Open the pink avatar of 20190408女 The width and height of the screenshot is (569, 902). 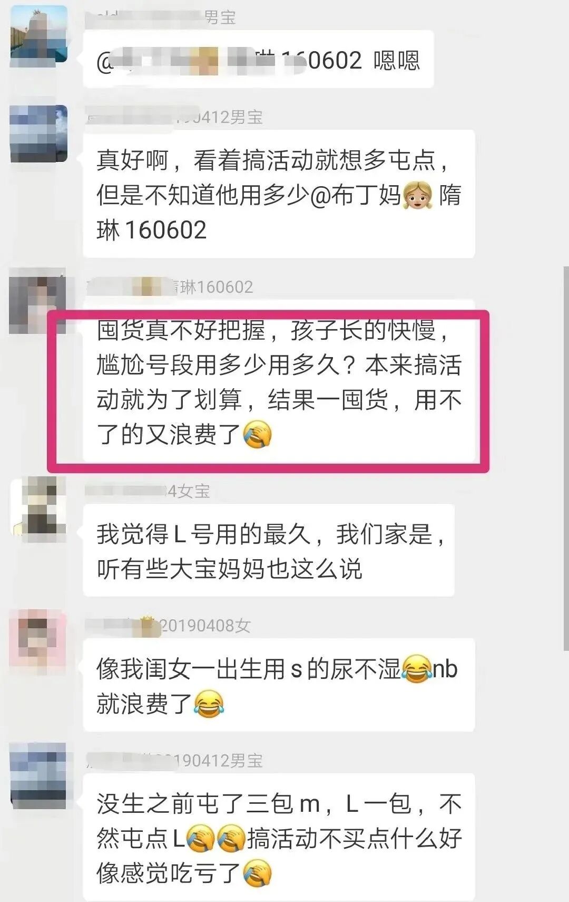coord(38,641)
